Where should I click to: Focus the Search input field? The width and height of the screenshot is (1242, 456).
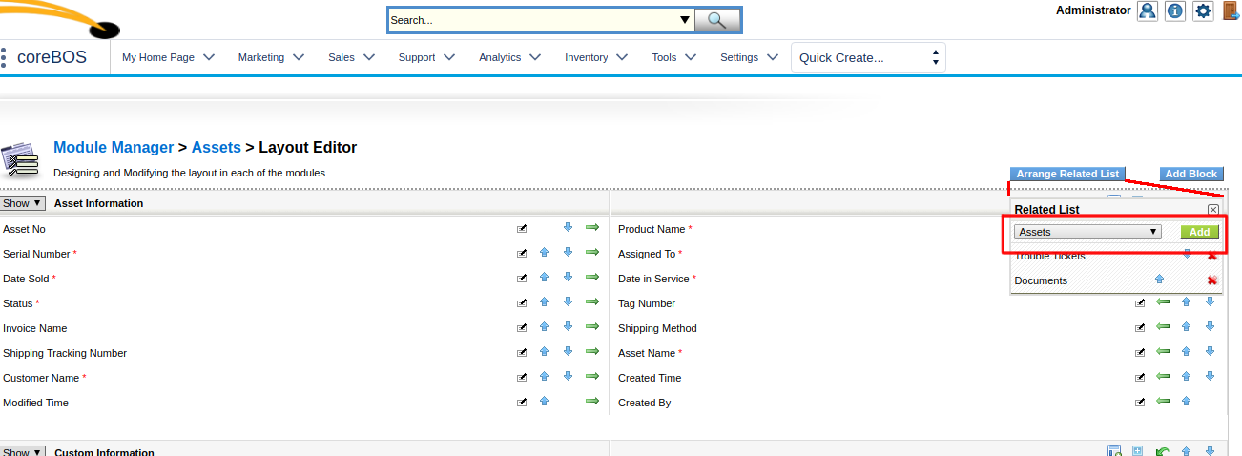point(532,20)
